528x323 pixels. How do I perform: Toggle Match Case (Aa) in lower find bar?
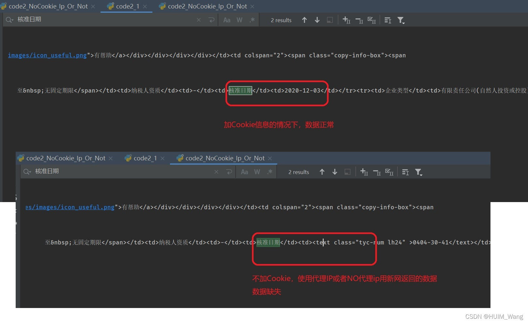pos(244,172)
